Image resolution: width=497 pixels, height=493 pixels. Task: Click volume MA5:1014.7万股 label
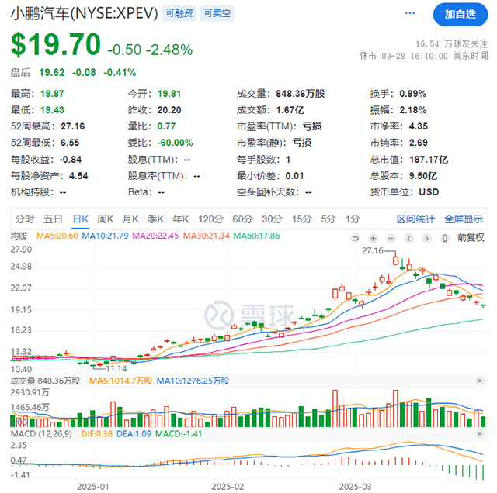(121, 381)
